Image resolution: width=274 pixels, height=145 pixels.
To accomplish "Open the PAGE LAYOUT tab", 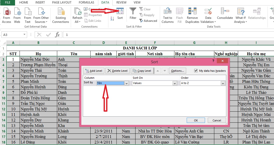I will point(62,3).
